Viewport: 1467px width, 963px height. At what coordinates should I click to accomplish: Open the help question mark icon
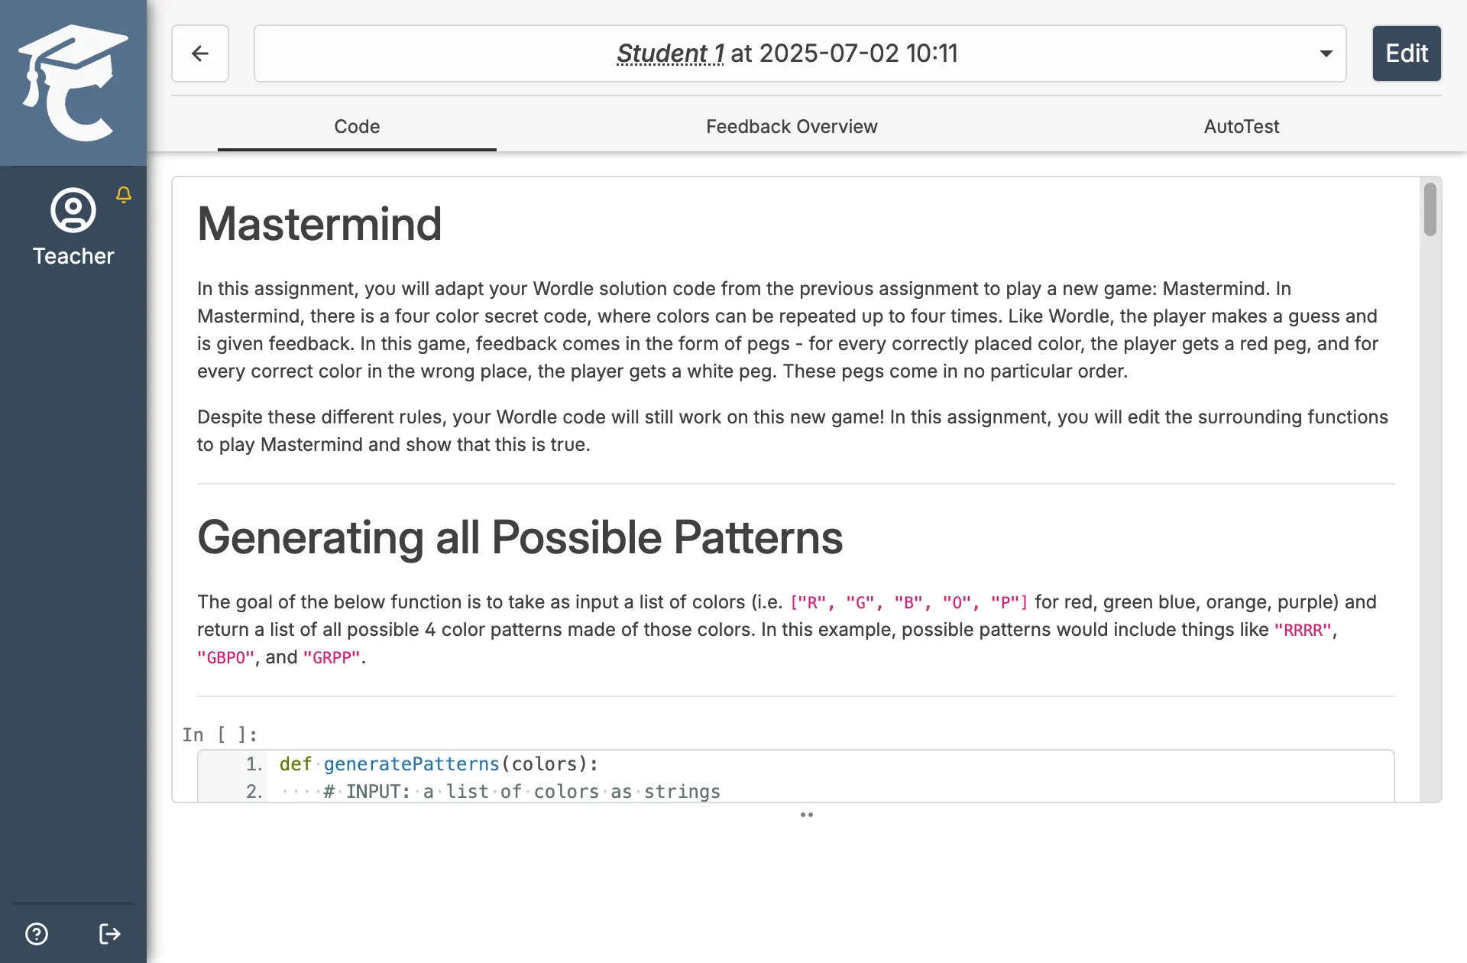(37, 934)
